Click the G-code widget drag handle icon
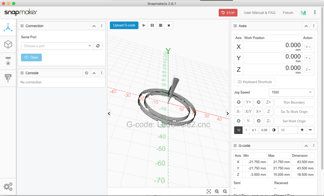The image size is (324, 196). tap(235, 146)
